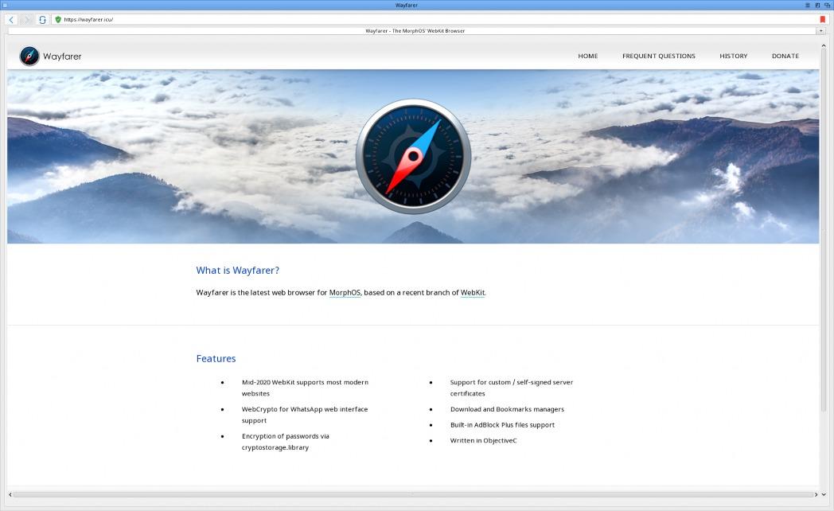Click 'WebCrypto for WhatsApp web interface support'
This screenshot has height=511, width=834.
305,415
